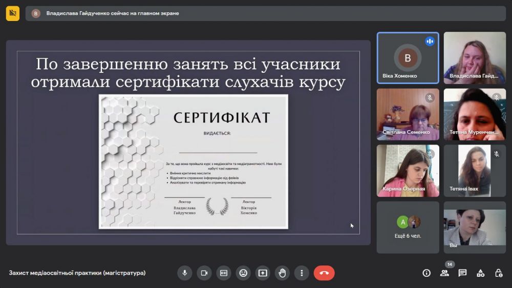
Task: Open the meeting details info icon
Action: 426,273
